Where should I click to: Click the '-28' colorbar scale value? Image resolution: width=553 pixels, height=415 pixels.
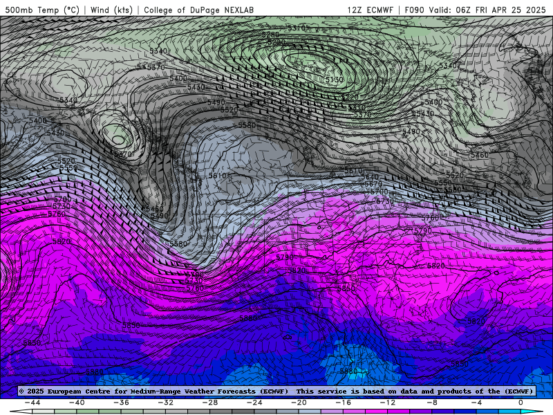pos(210,403)
